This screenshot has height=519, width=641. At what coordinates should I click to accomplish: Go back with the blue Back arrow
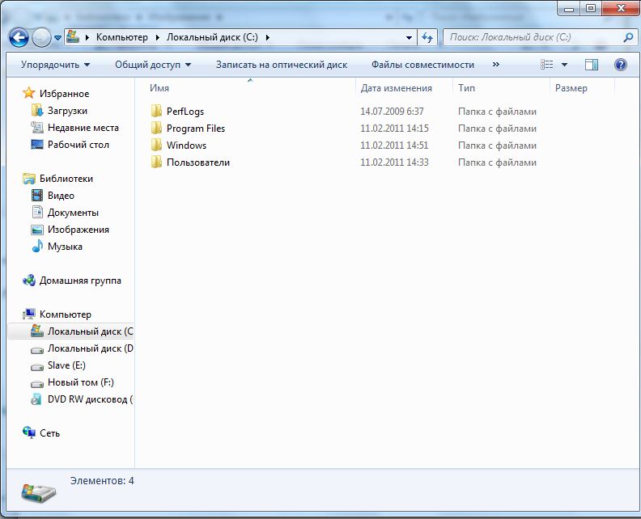point(19,37)
